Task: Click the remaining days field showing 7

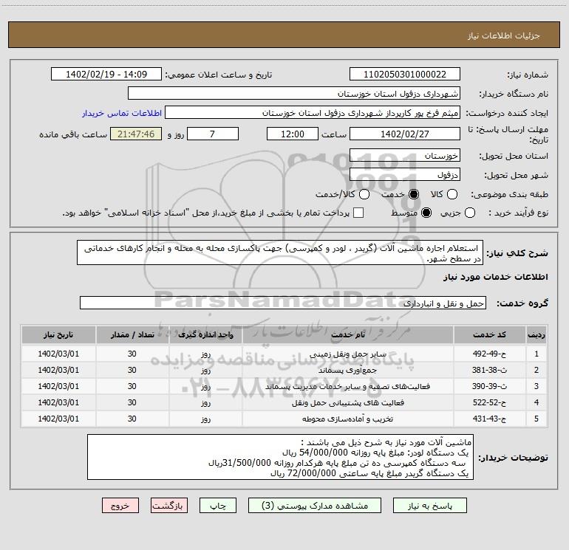Action: click(213, 134)
